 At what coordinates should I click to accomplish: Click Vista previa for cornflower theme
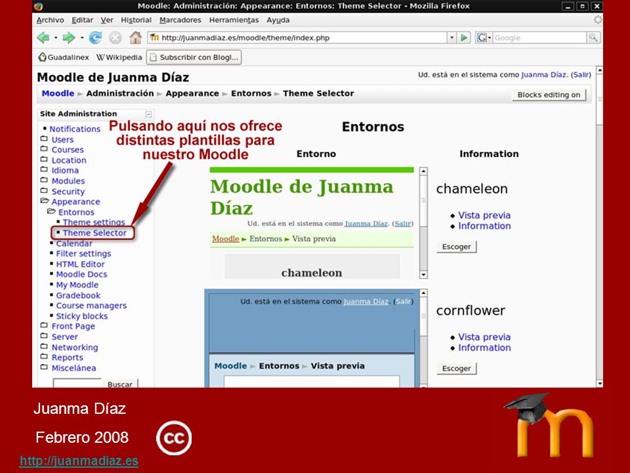point(484,337)
